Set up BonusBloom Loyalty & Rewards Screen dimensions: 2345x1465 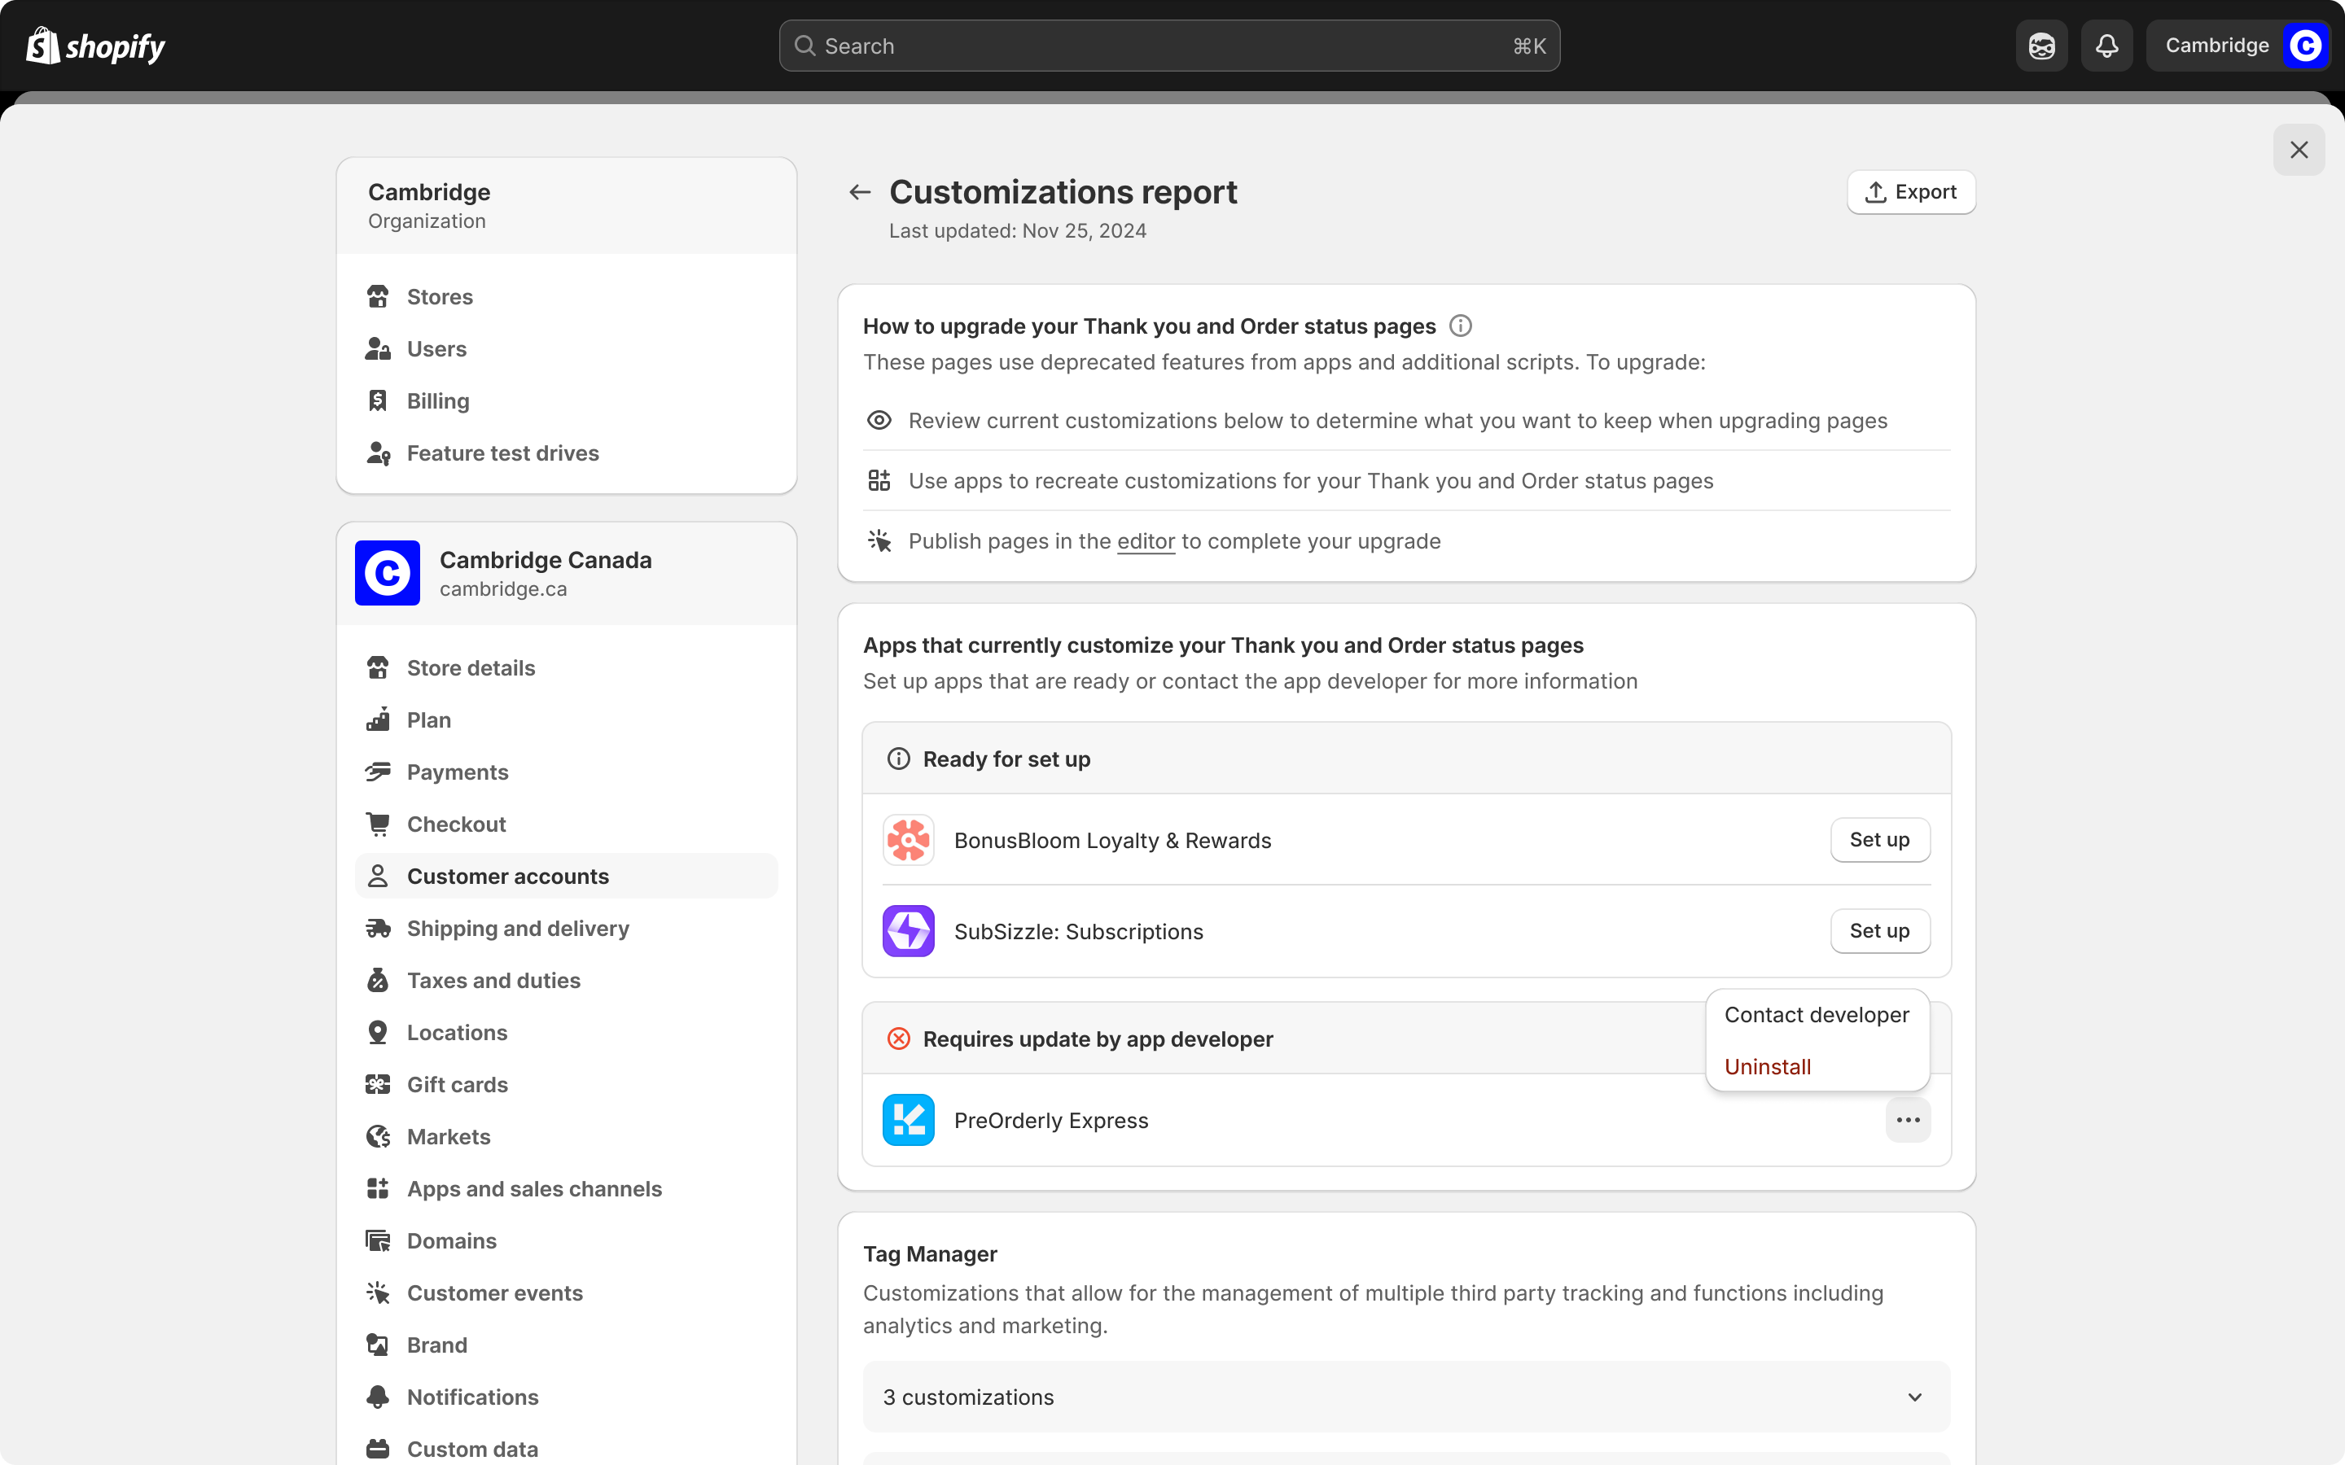pyautogui.click(x=1880, y=839)
